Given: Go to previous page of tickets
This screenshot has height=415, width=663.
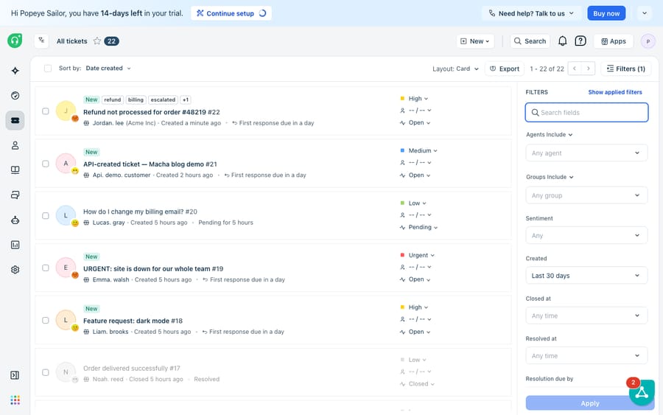Looking at the screenshot, I should (575, 69).
